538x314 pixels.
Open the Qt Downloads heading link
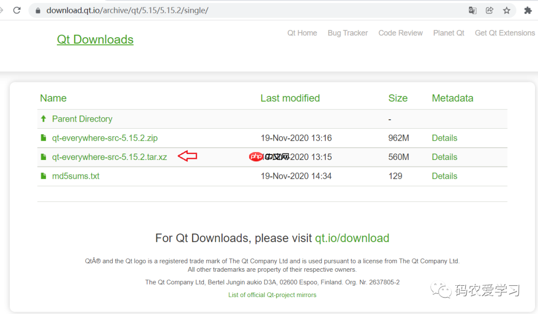95,39
